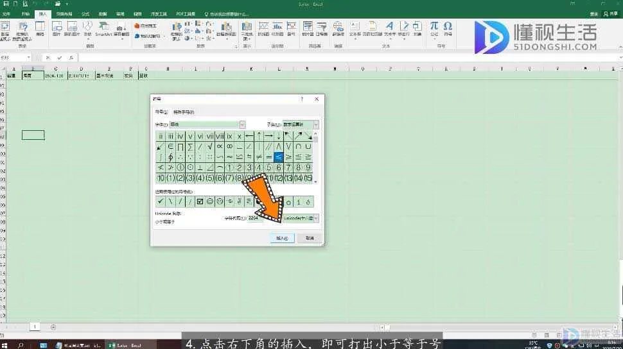Select the checkmark in recently used symbols

coord(161,201)
